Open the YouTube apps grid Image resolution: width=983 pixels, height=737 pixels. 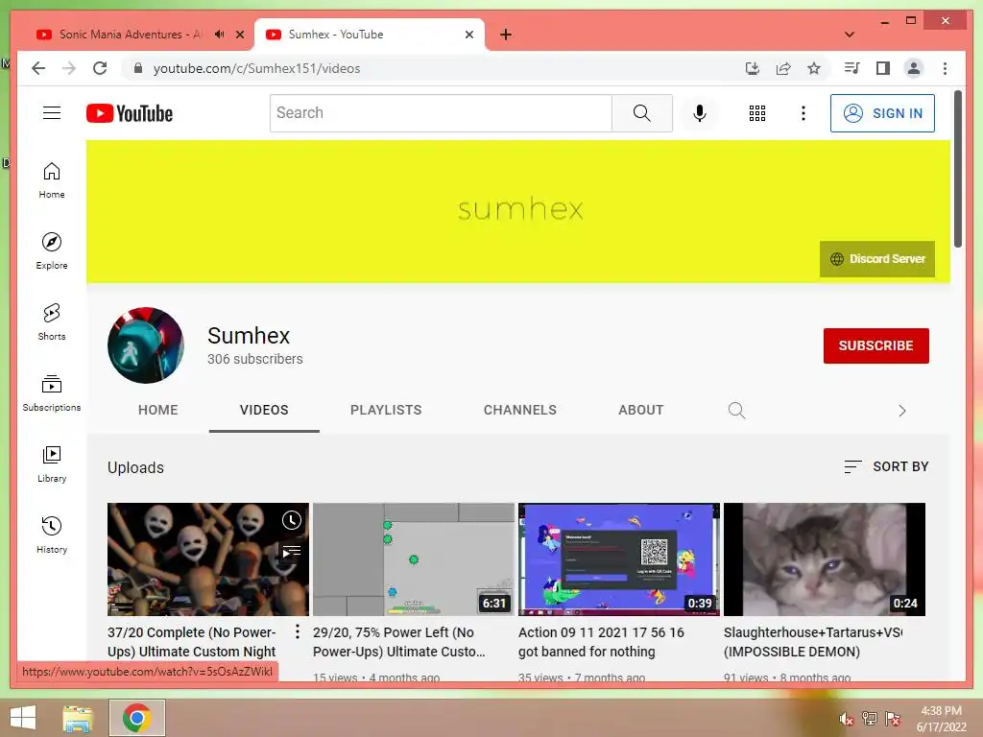pos(756,113)
